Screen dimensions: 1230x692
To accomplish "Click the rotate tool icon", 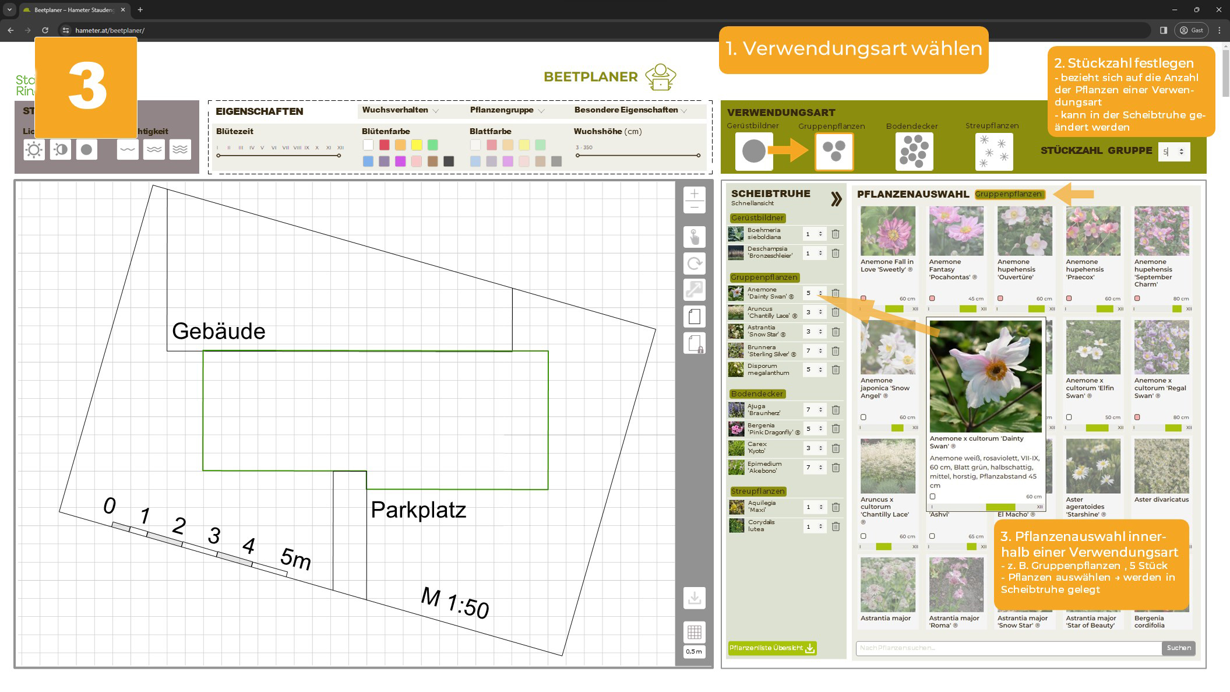I will [x=694, y=264].
